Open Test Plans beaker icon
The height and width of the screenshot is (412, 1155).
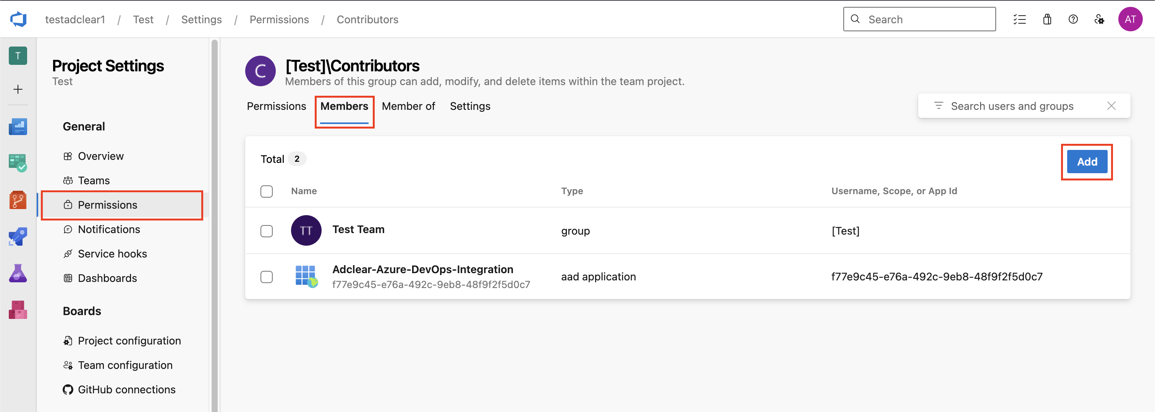click(x=18, y=273)
